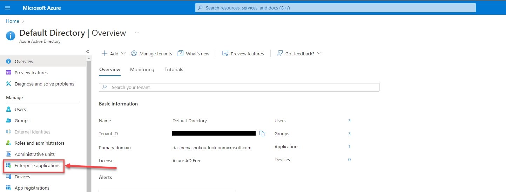Click the large Default Directory info icon
This screenshot has width=506, height=192.
pyautogui.click(x=11, y=36)
